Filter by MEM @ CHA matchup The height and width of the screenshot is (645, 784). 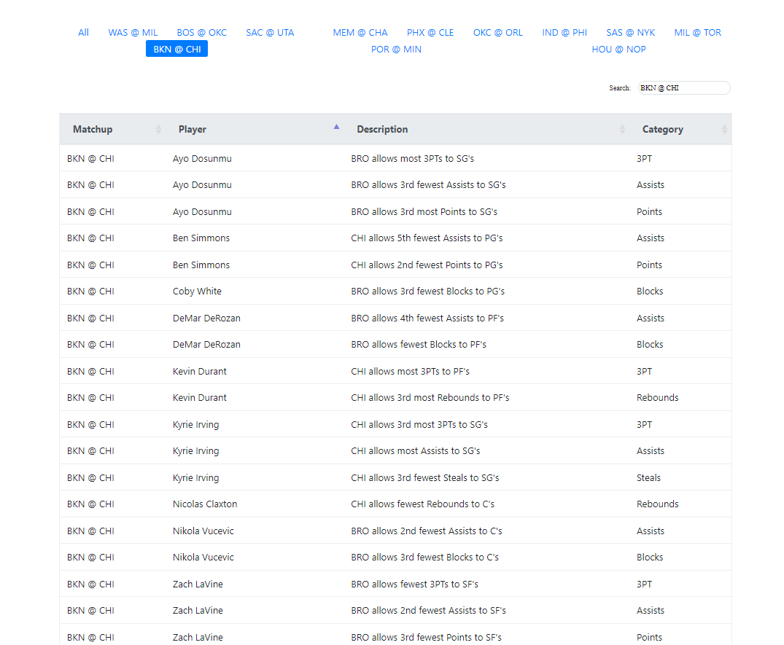[360, 33]
